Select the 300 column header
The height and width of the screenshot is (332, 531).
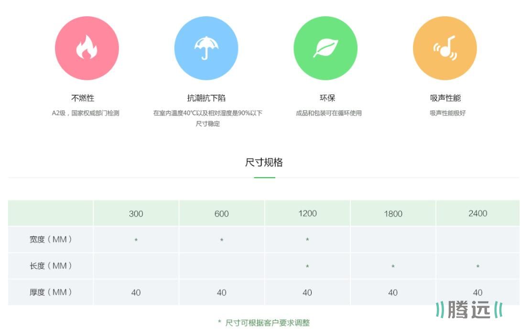click(x=136, y=214)
